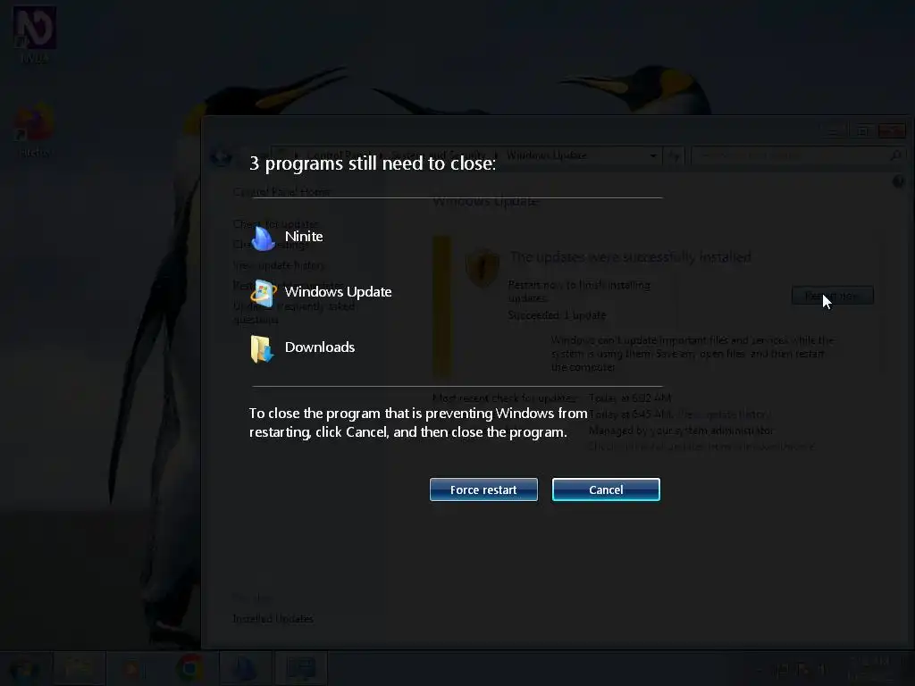Select the Downloads folder icon

pyautogui.click(x=262, y=348)
